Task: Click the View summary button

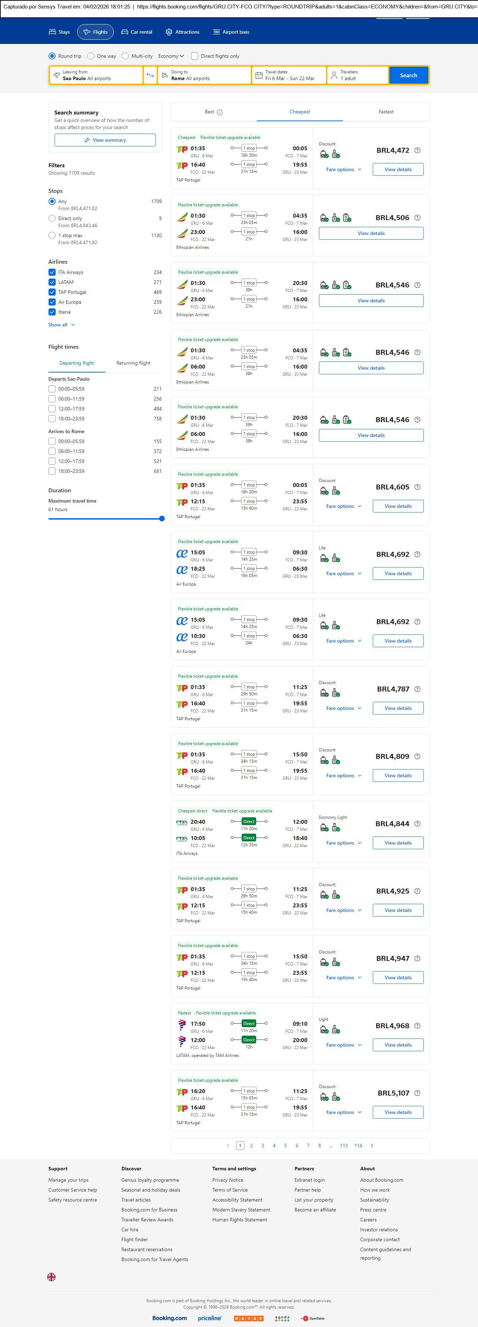Action: [x=105, y=140]
